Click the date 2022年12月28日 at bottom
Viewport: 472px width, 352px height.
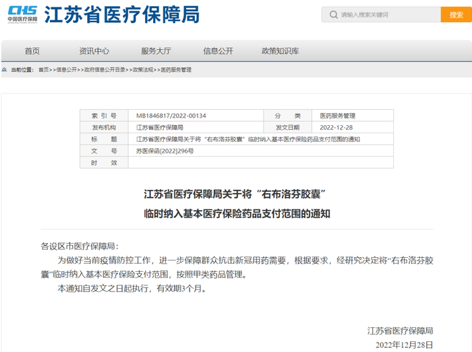tap(405, 345)
